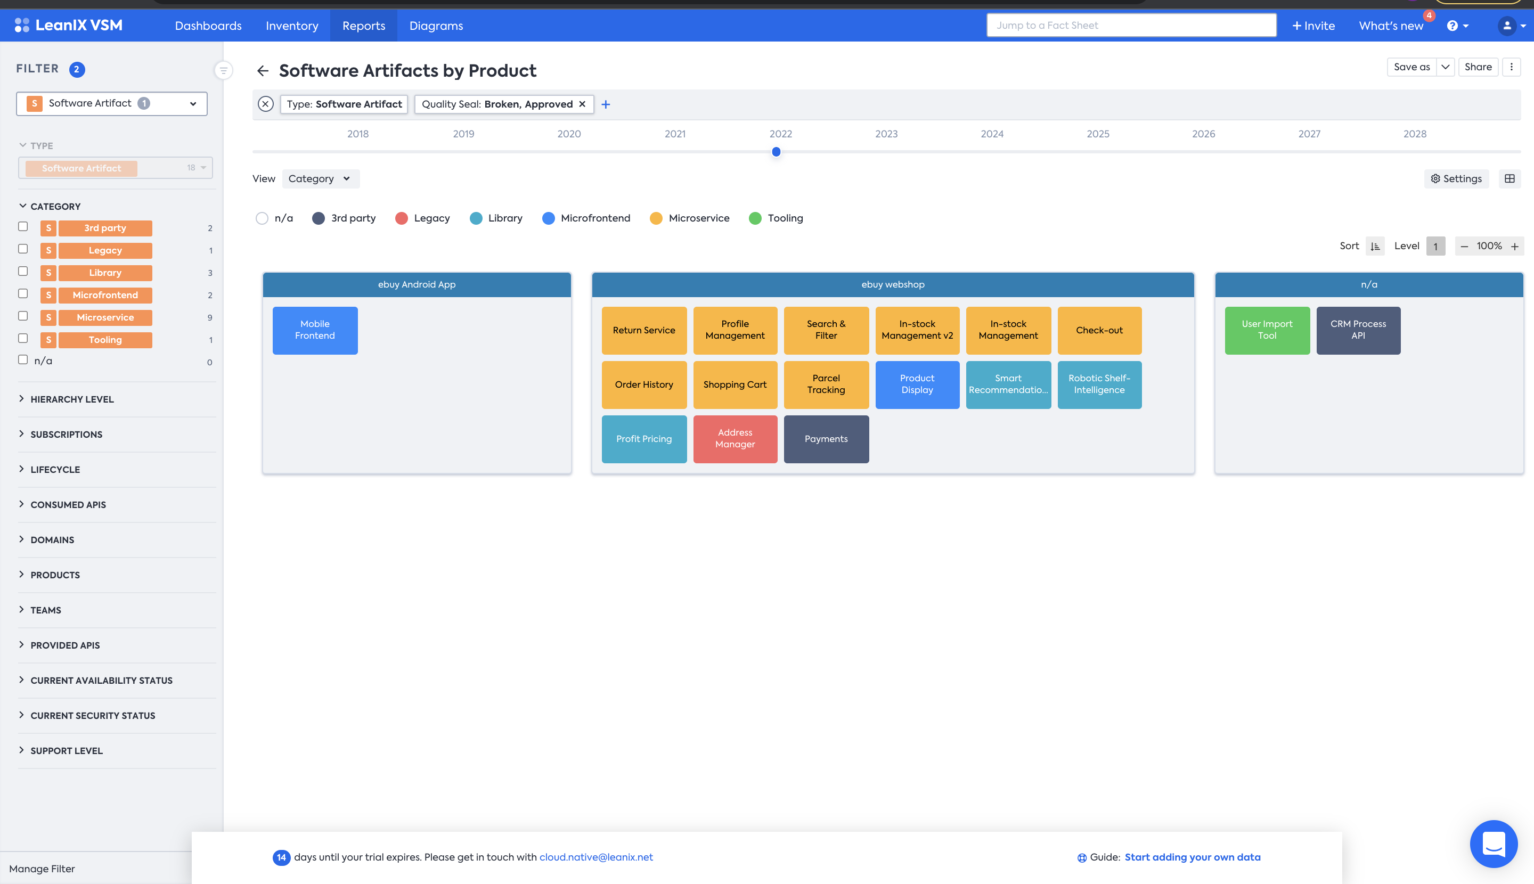This screenshot has width=1534, height=884.
Task: Remove the Quality Seal filter chip
Action: [582, 104]
